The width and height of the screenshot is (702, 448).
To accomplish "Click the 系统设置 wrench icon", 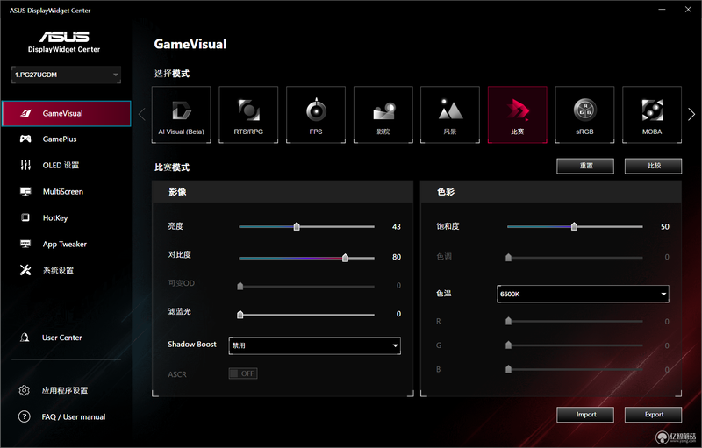I will pos(25,270).
